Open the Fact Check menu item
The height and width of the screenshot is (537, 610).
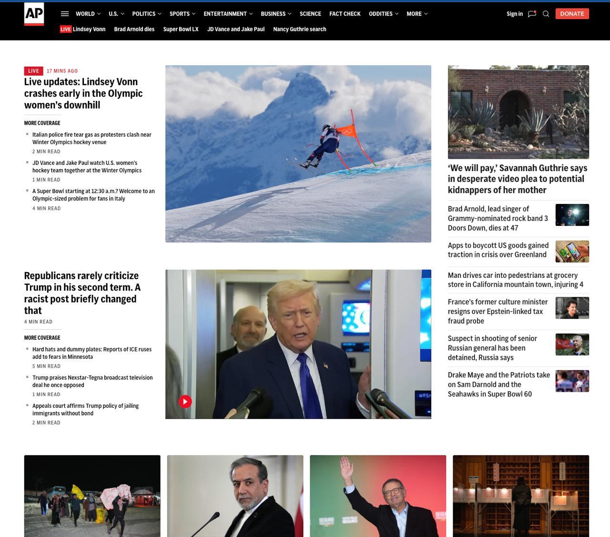point(345,14)
